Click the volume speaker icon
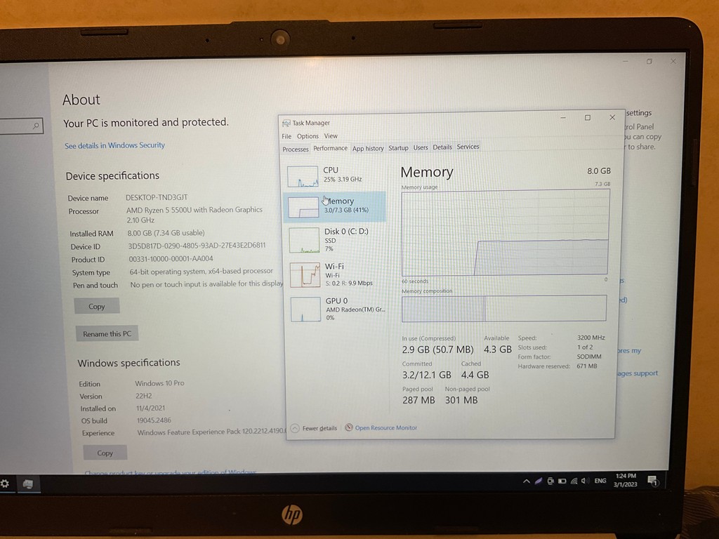This screenshot has height=539, width=719. pos(585,481)
